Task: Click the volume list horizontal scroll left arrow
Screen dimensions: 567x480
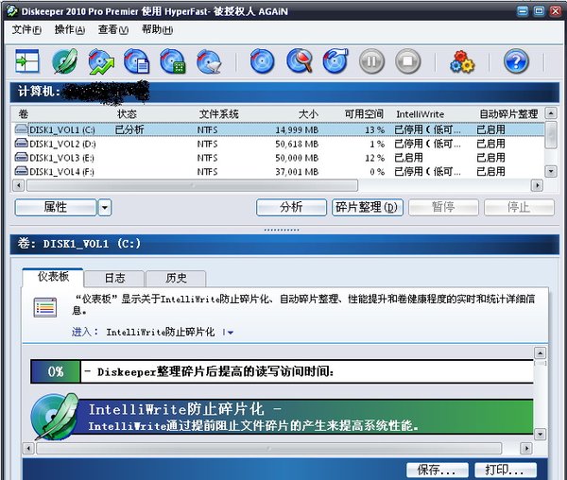Action: tap(19, 185)
